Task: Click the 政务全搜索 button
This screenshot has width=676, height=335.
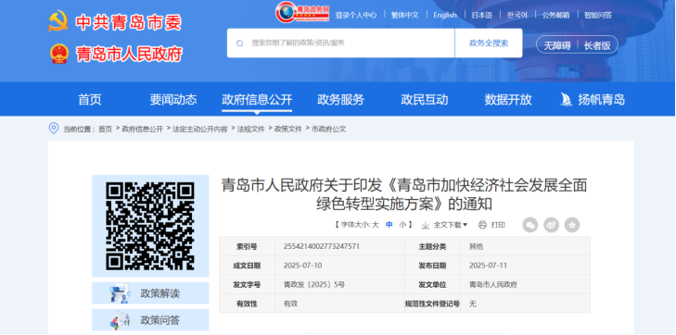Action: coord(489,43)
